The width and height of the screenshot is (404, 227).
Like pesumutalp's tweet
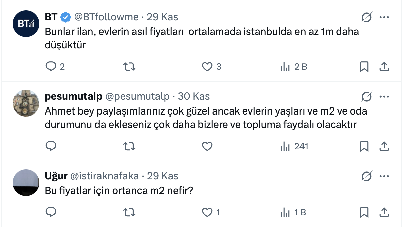click(207, 146)
